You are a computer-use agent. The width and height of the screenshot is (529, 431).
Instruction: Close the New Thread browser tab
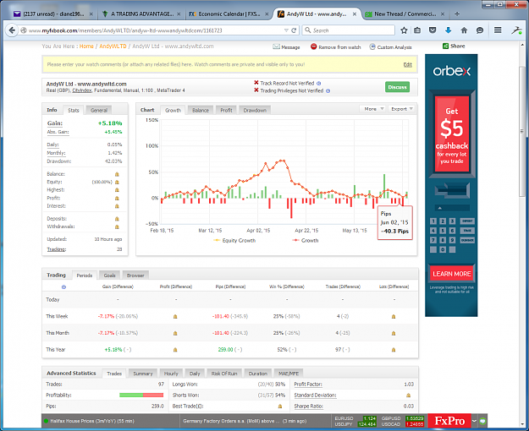443,14
